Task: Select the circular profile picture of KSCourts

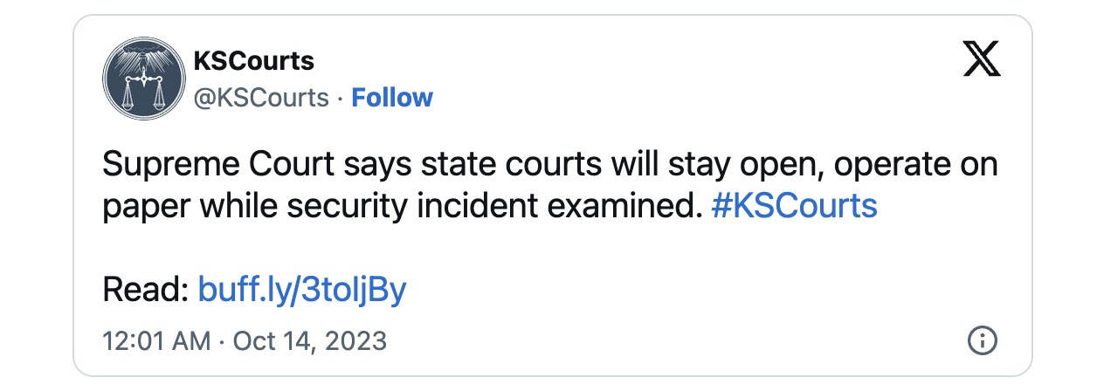Action: click(141, 78)
